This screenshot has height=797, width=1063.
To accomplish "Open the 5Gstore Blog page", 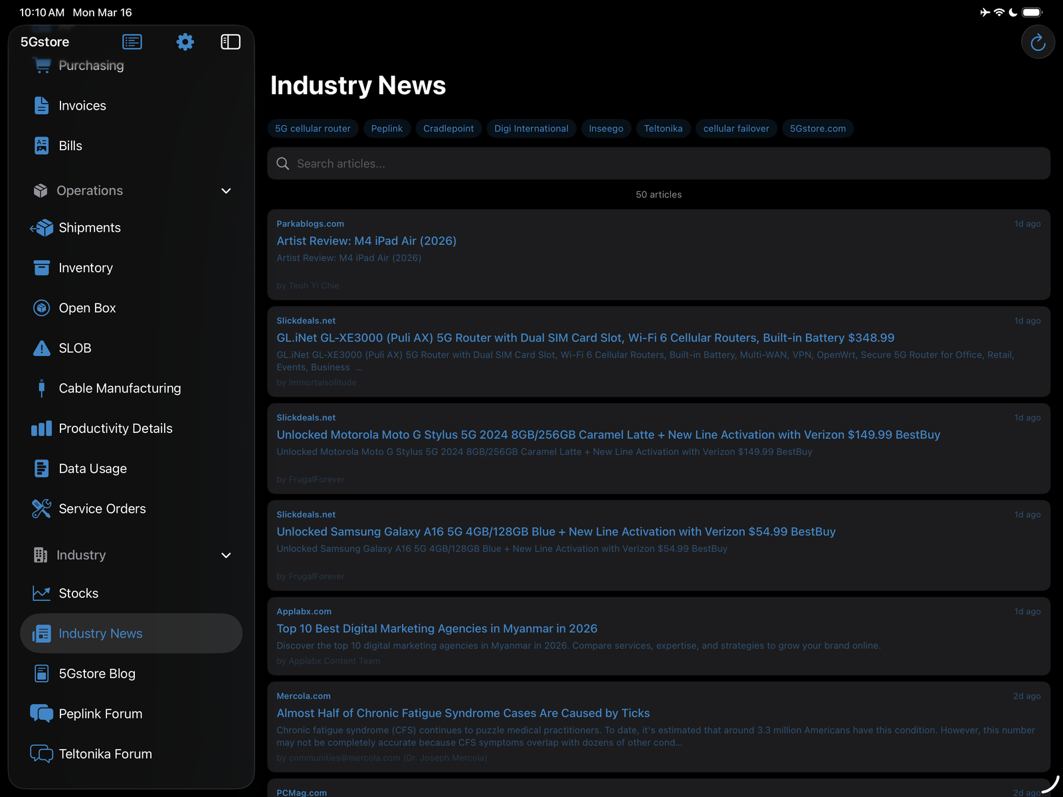I will pyautogui.click(x=97, y=673).
